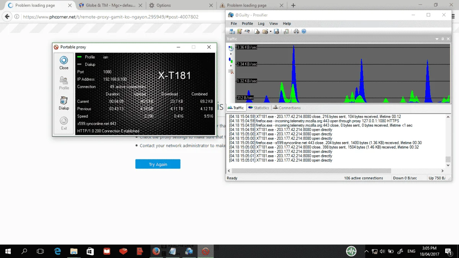
Task: Click the browser address bar URL
Action: 111,17
